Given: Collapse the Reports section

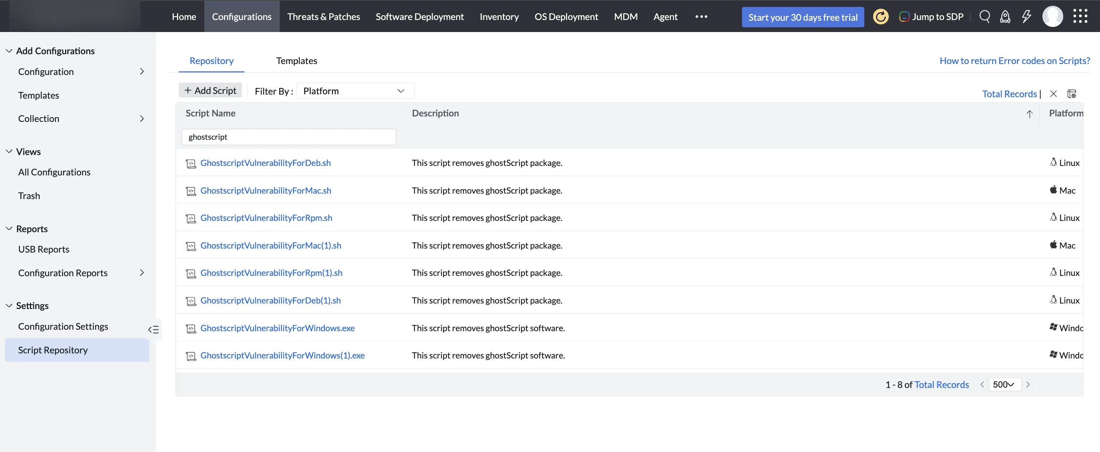Looking at the screenshot, I should click(8, 229).
